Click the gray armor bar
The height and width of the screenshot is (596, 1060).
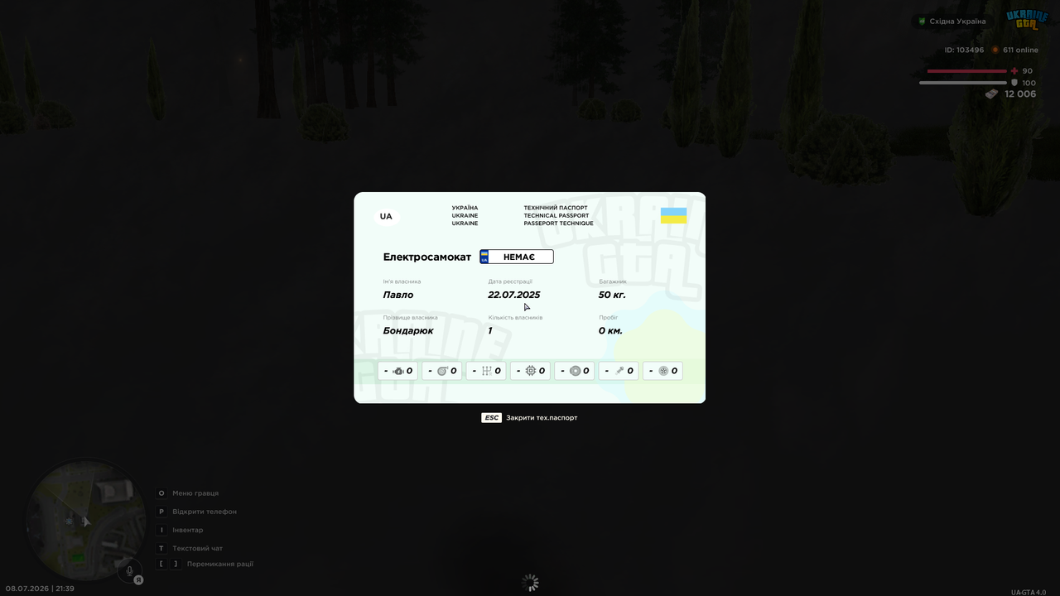point(962,83)
